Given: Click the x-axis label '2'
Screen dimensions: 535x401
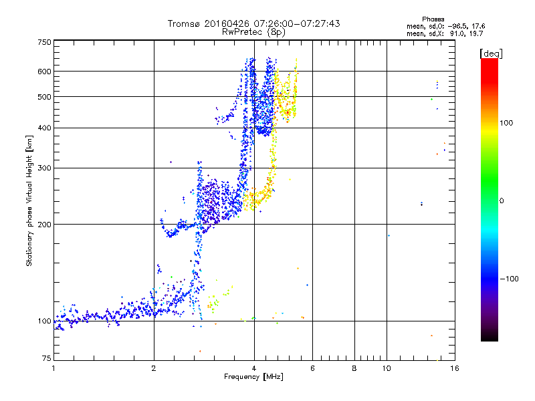Looking at the screenshot, I should (154, 368).
